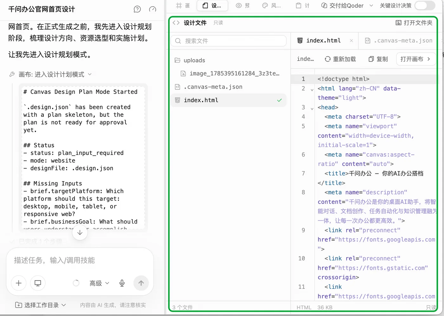444x316 pixels.
Task: Switch to .canvas-meta.json editor tab
Action: pyautogui.click(x=399, y=41)
